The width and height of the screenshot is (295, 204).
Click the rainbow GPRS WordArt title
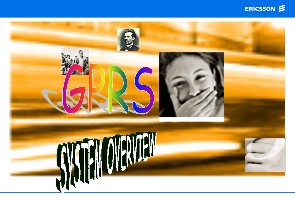coord(108,89)
